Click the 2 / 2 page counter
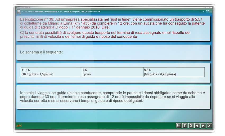The image size is (225, 136). 202,12
